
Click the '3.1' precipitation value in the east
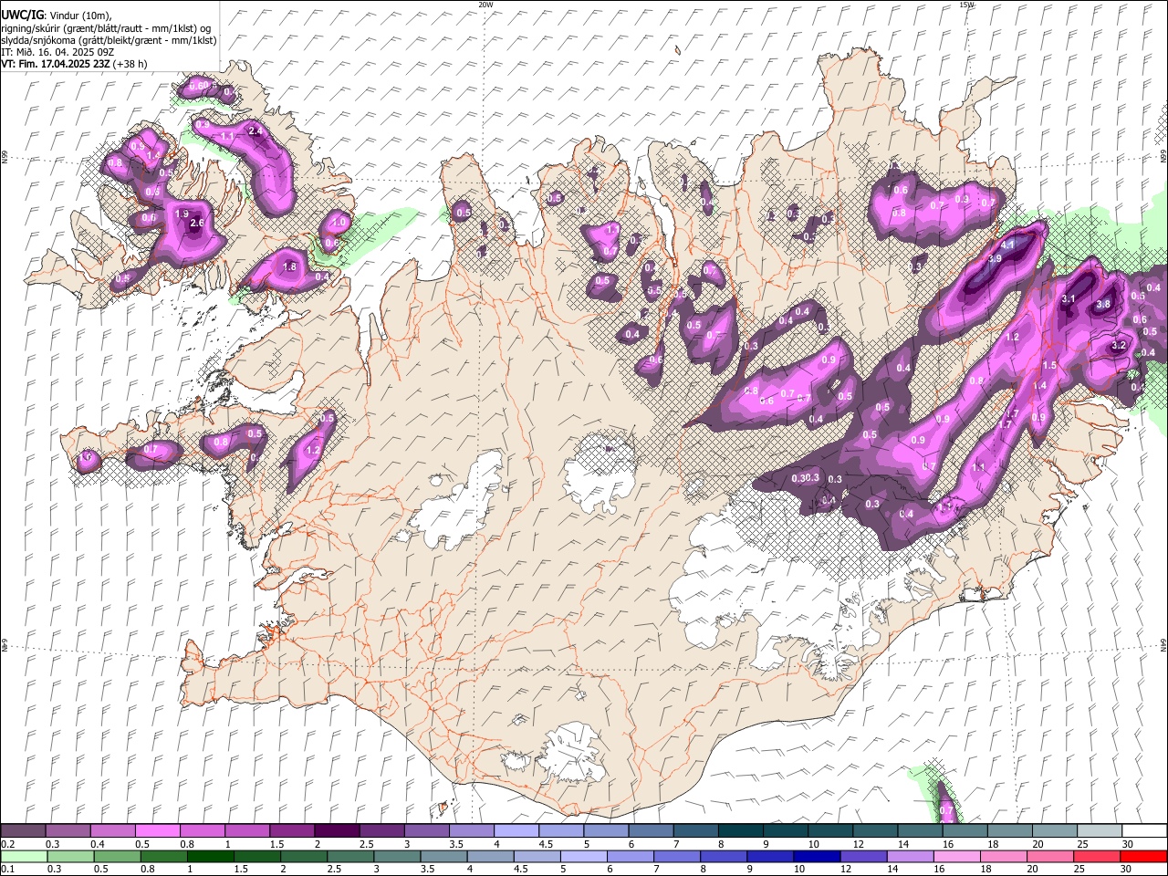coord(1069,299)
